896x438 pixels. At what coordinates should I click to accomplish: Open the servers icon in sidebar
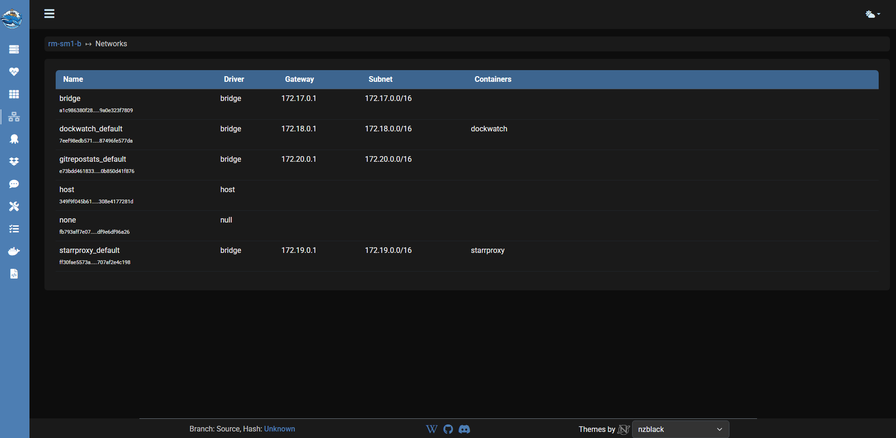(x=14, y=50)
